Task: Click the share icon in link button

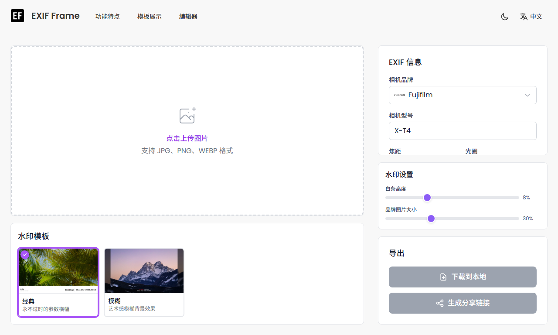Action: (440, 303)
